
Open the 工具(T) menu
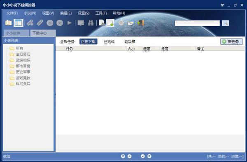(x=101, y=14)
